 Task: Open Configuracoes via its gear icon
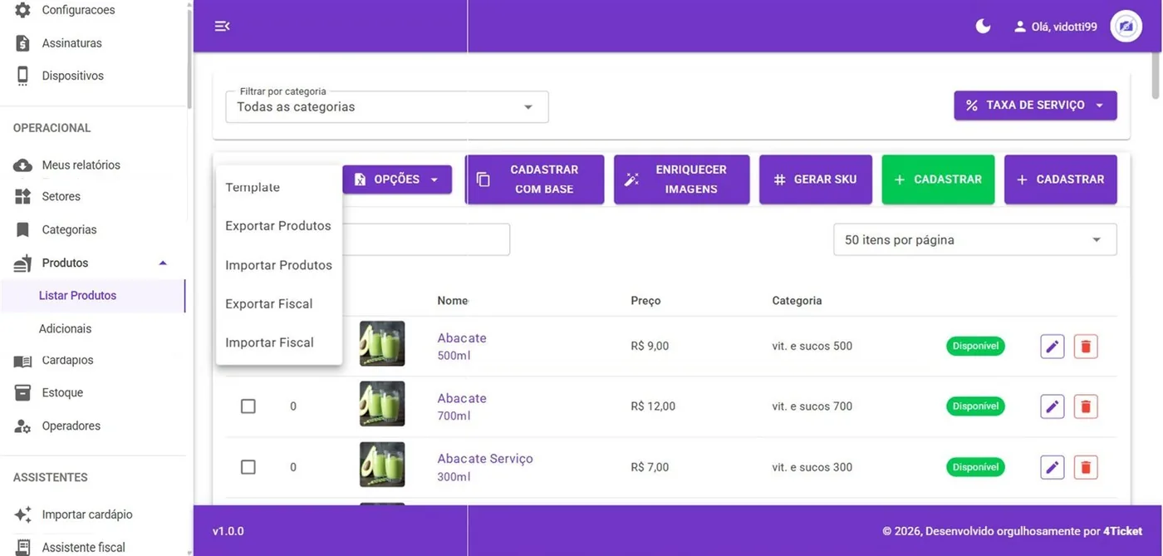pos(23,10)
